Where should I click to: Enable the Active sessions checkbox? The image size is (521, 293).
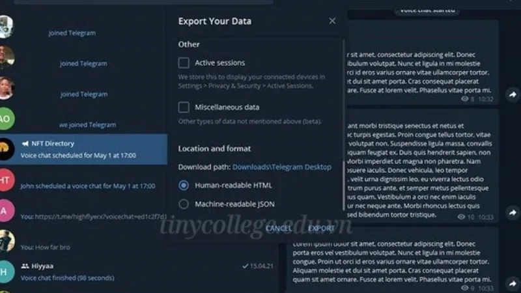pos(184,63)
